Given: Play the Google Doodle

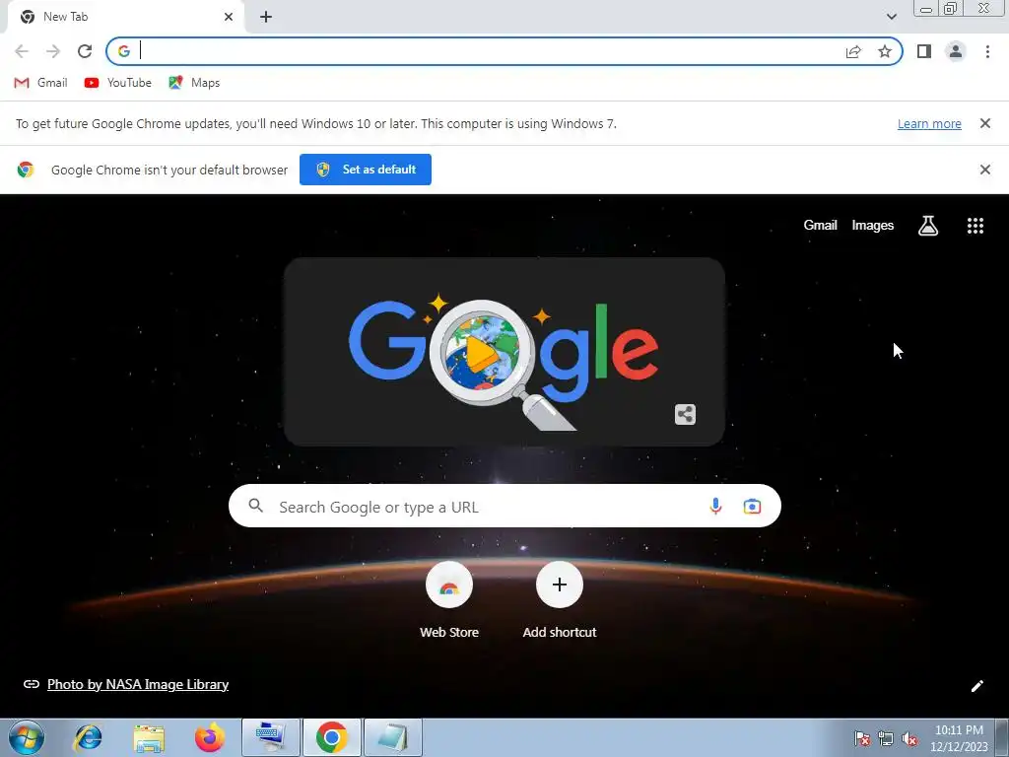Looking at the screenshot, I should 483,353.
